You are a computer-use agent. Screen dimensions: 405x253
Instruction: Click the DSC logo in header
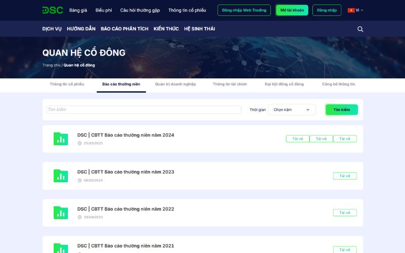pos(52,10)
